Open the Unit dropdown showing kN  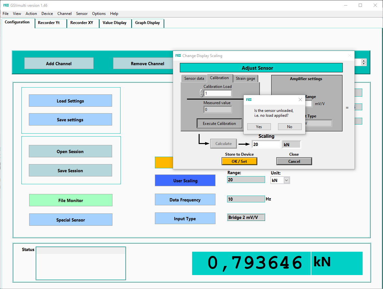(286, 180)
